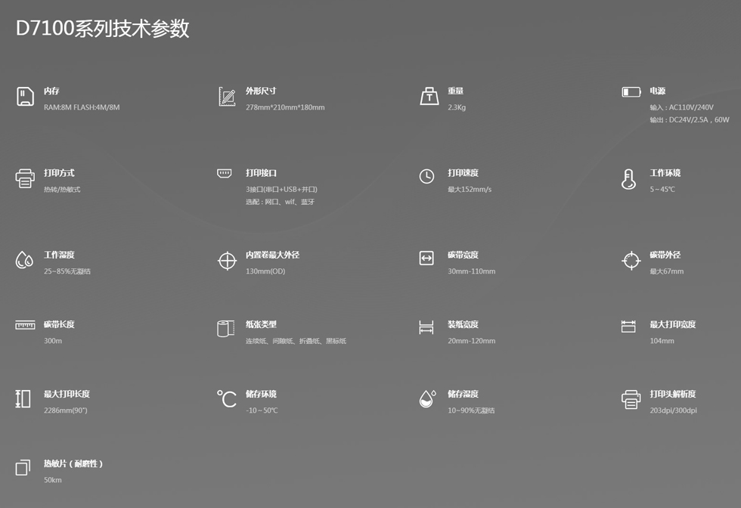Click the 3接口(串口+USB+并口) text
The image size is (741, 508).
coord(281,190)
